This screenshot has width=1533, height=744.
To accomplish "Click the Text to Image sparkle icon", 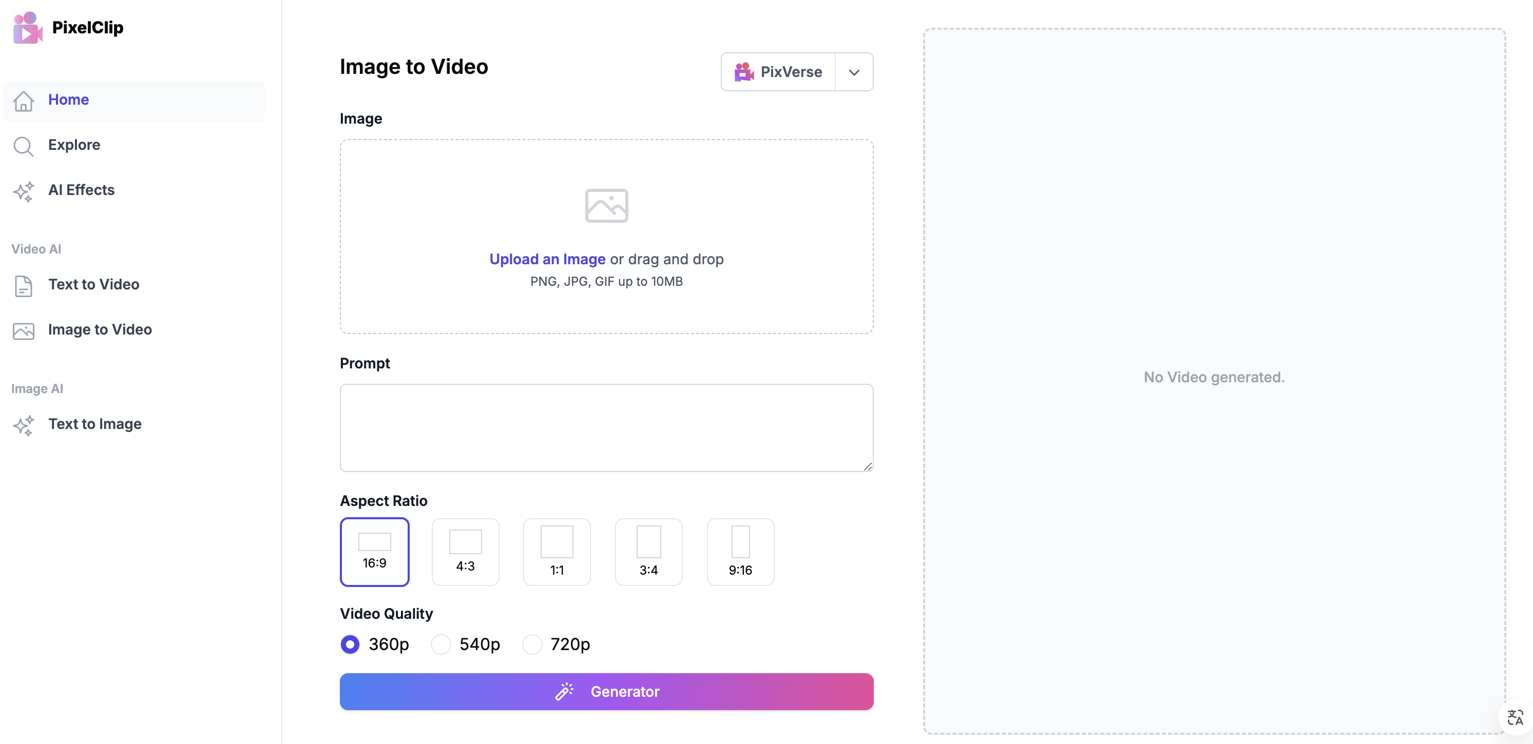I will [x=23, y=425].
